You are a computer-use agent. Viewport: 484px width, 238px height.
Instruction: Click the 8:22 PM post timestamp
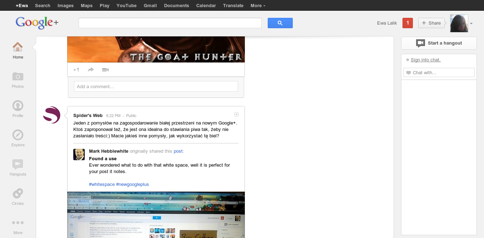[x=113, y=116]
